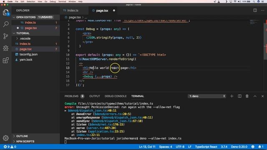Click the feedback smiley in status bar
Image resolution: width=267 pixels, height=150 pixels.
[x=253, y=147]
